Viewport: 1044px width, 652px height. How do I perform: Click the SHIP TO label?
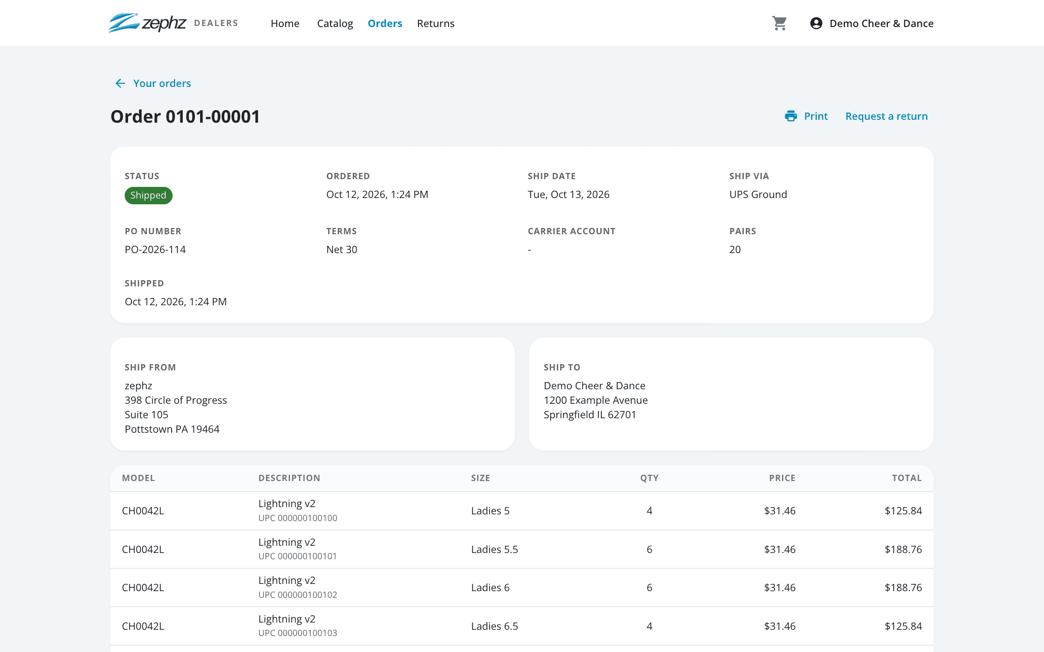562,367
